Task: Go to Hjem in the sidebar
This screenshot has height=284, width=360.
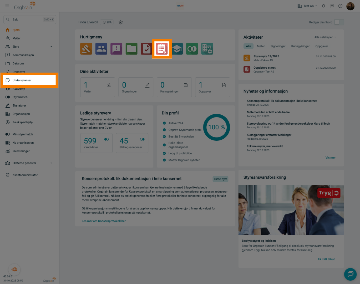Action: [x=30, y=30]
